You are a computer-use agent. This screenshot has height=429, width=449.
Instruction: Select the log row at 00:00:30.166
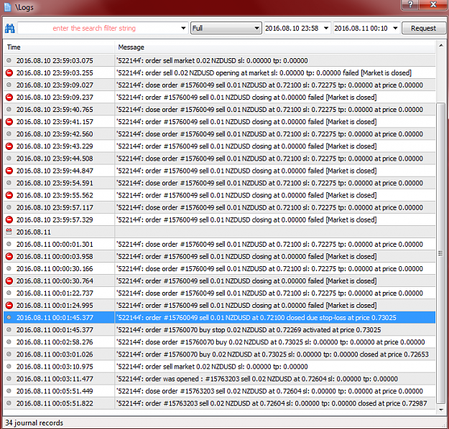point(219,269)
